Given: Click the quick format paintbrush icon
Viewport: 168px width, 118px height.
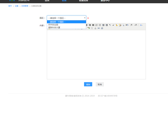Looking at the screenshot, I should [x=120, y=25].
